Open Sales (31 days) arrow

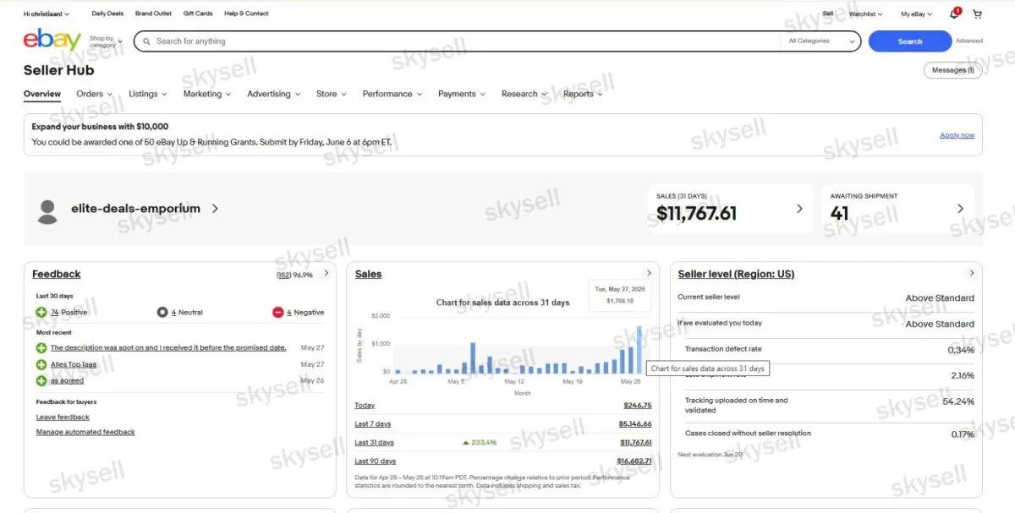[799, 209]
